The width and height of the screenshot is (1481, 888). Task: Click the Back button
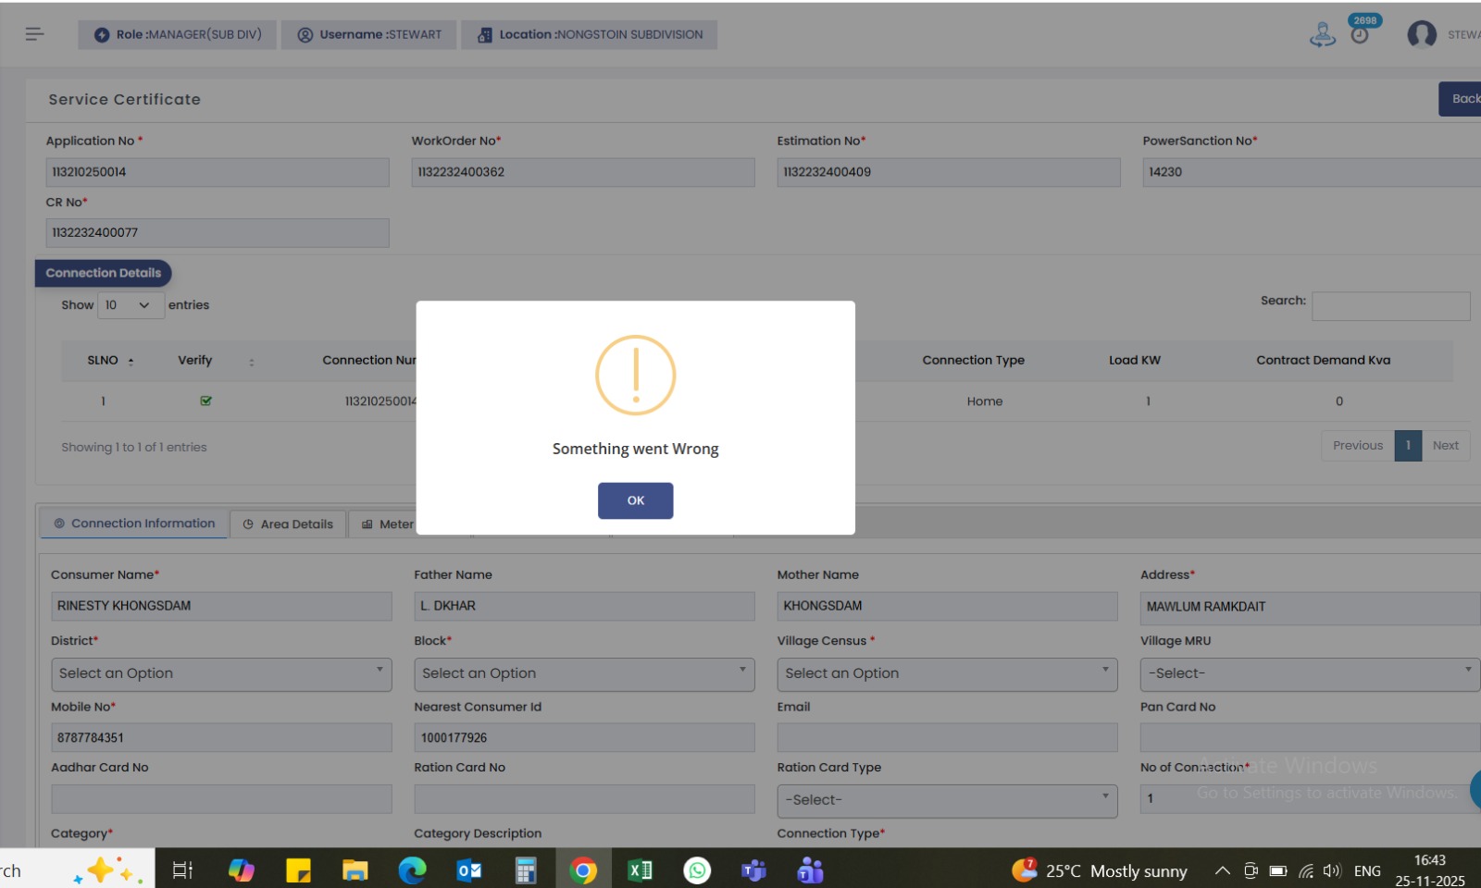[x=1463, y=99]
